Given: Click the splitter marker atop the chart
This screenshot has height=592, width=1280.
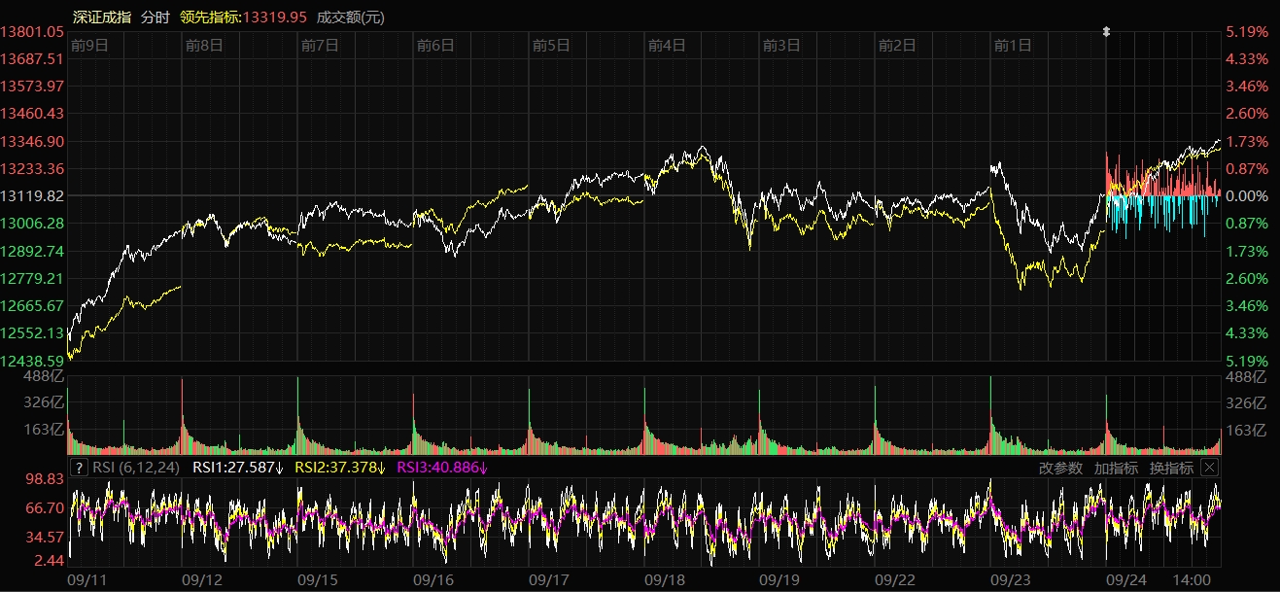Looking at the screenshot, I should click(1106, 32).
